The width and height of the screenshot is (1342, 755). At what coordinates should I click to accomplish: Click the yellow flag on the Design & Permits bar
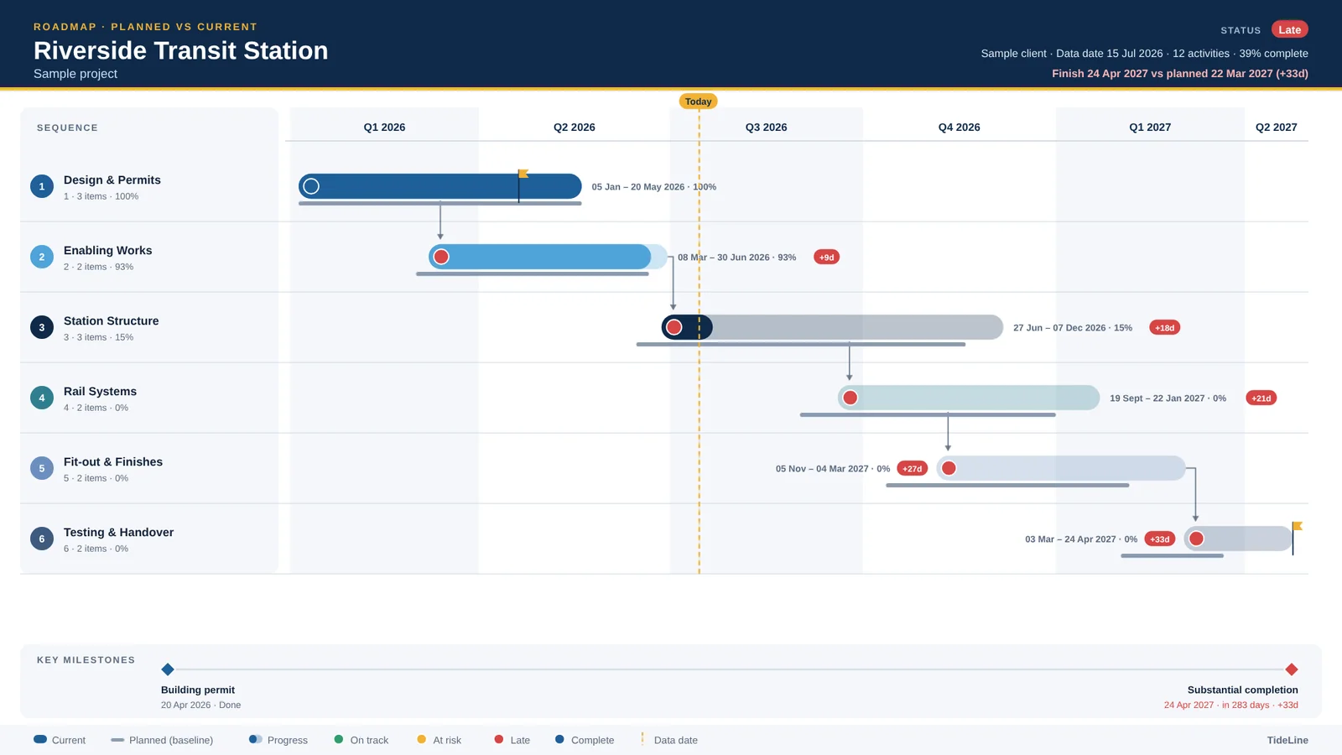pyautogui.click(x=523, y=174)
